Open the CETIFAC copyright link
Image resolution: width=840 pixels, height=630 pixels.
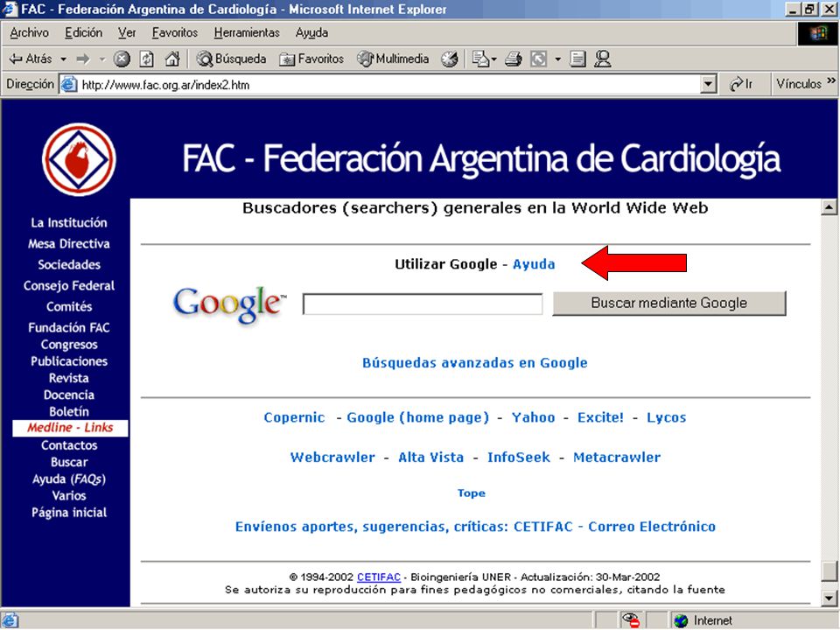pyautogui.click(x=379, y=577)
